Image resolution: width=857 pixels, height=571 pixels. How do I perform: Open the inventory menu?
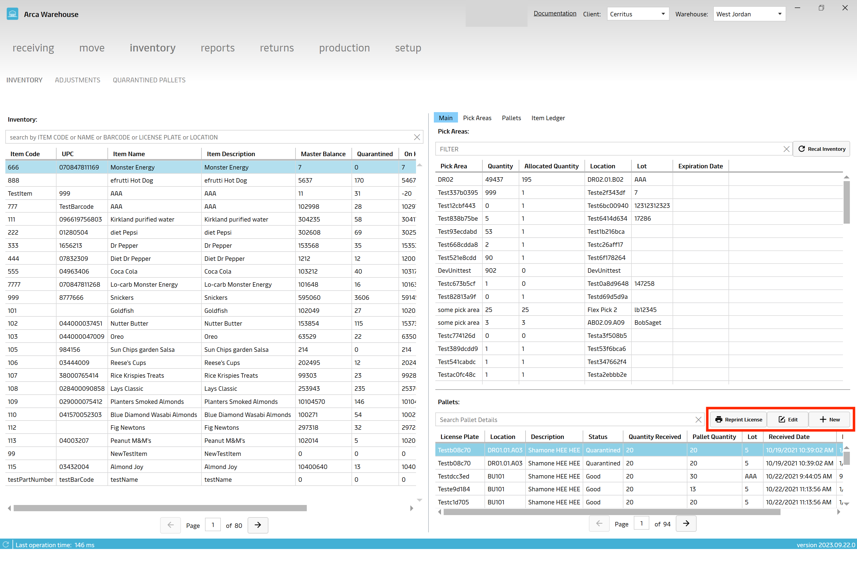point(153,48)
